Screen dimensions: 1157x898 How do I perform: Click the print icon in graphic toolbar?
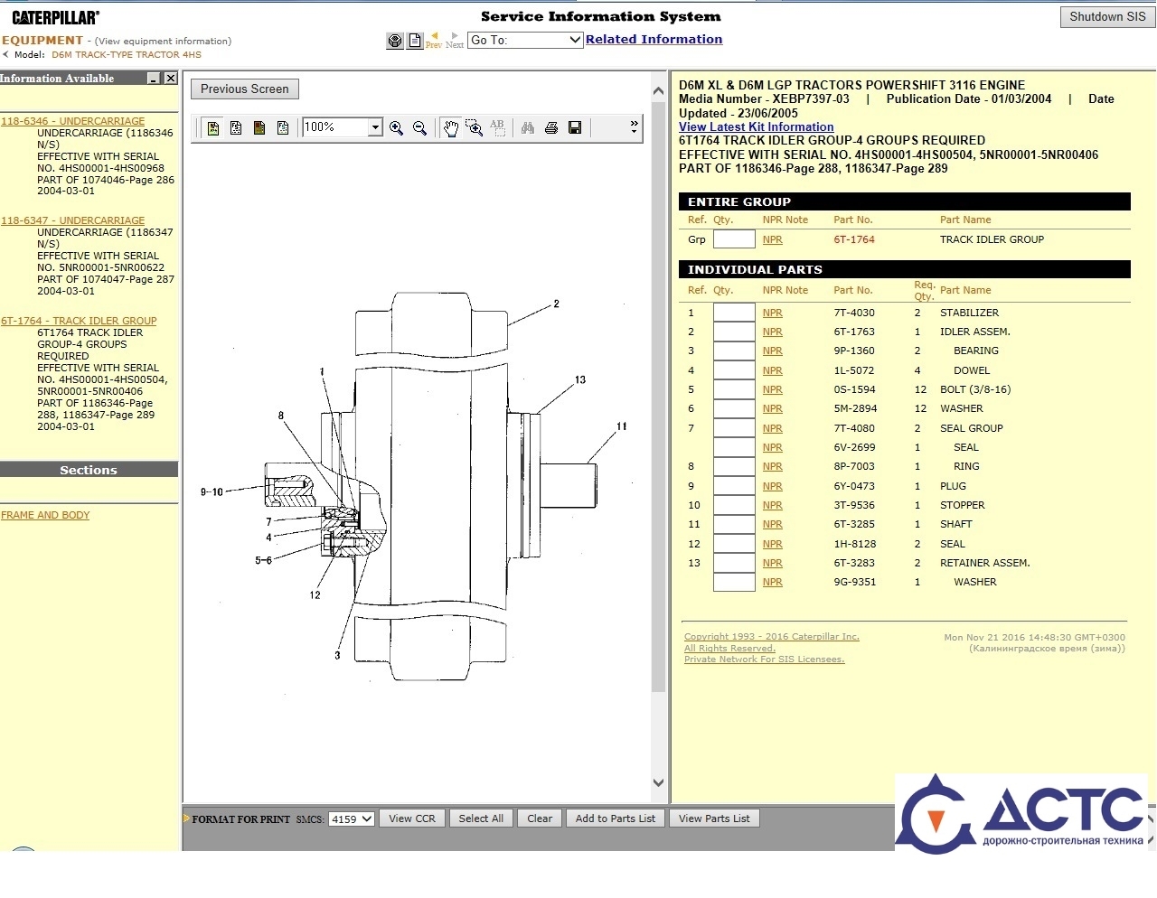(x=551, y=128)
